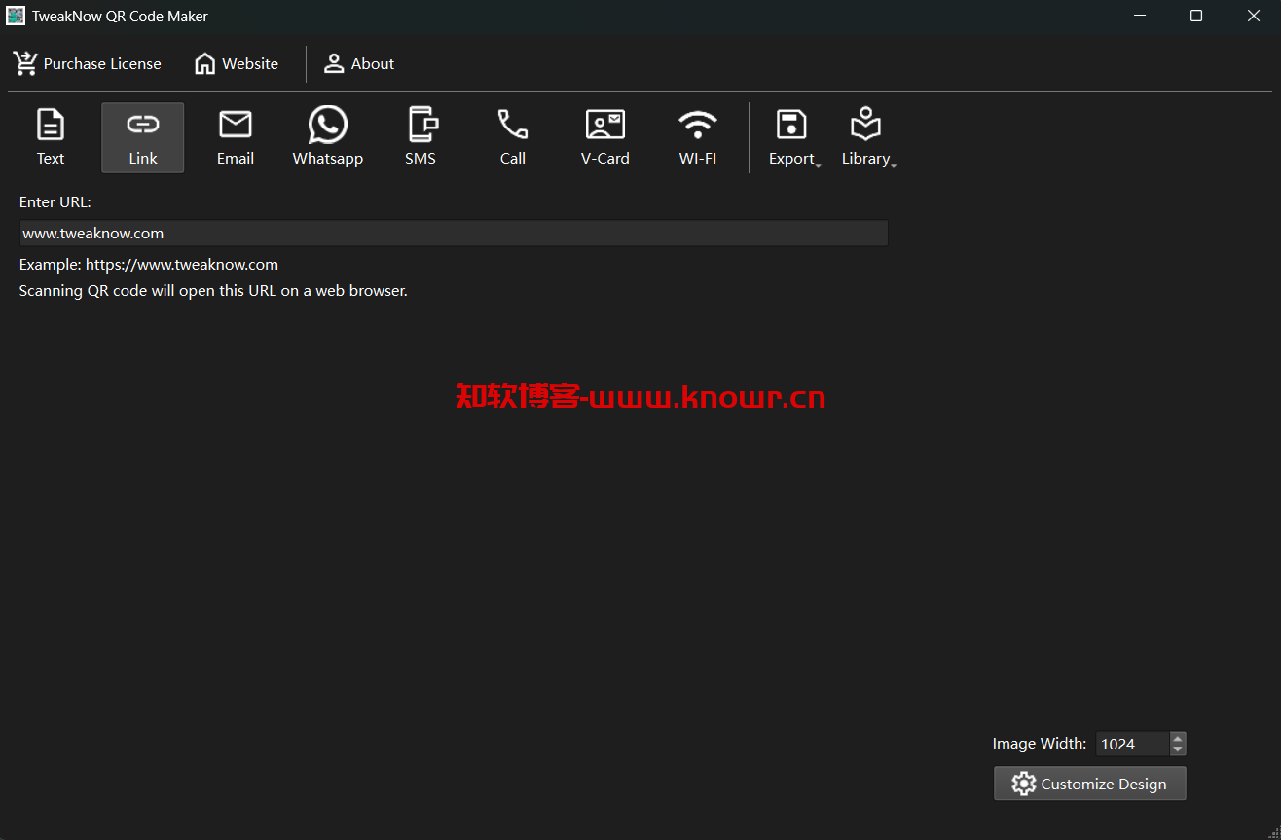This screenshot has width=1281, height=840.
Task: Switch to the SMS QR code type
Action: (421, 137)
